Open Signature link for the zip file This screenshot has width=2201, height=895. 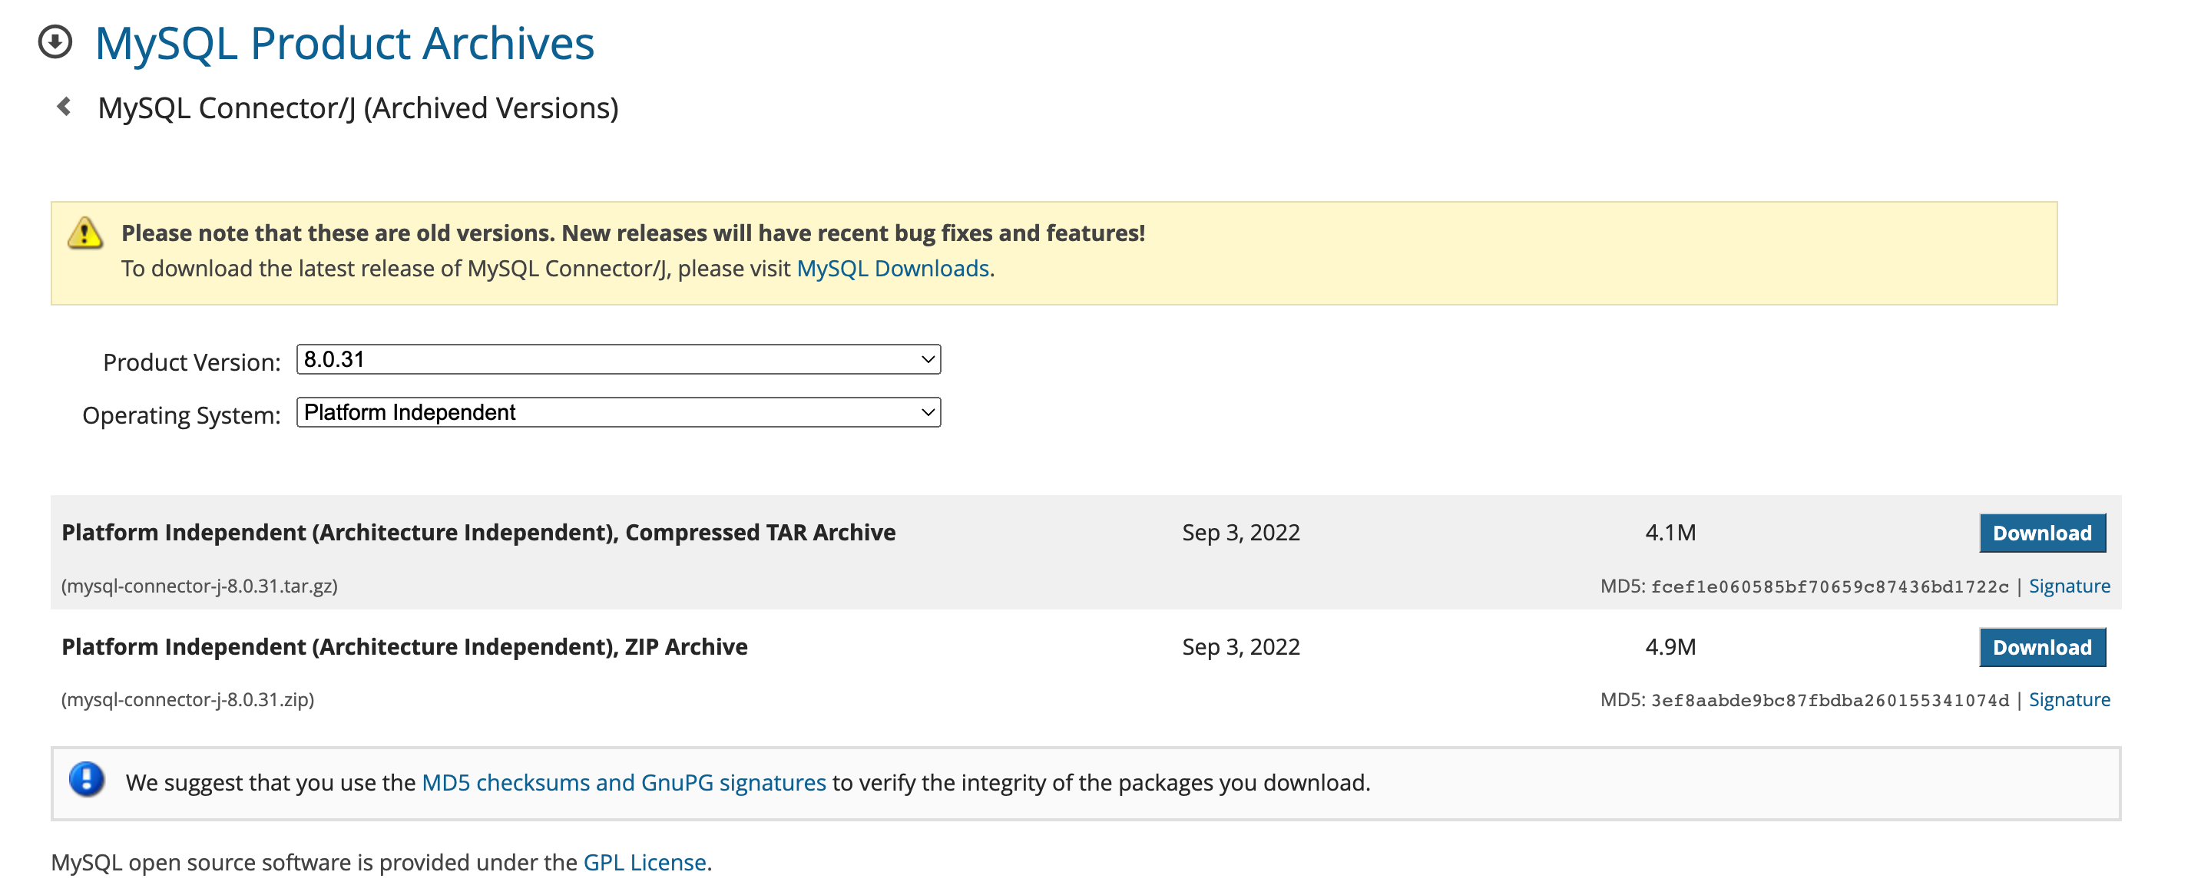(2069, 699)
